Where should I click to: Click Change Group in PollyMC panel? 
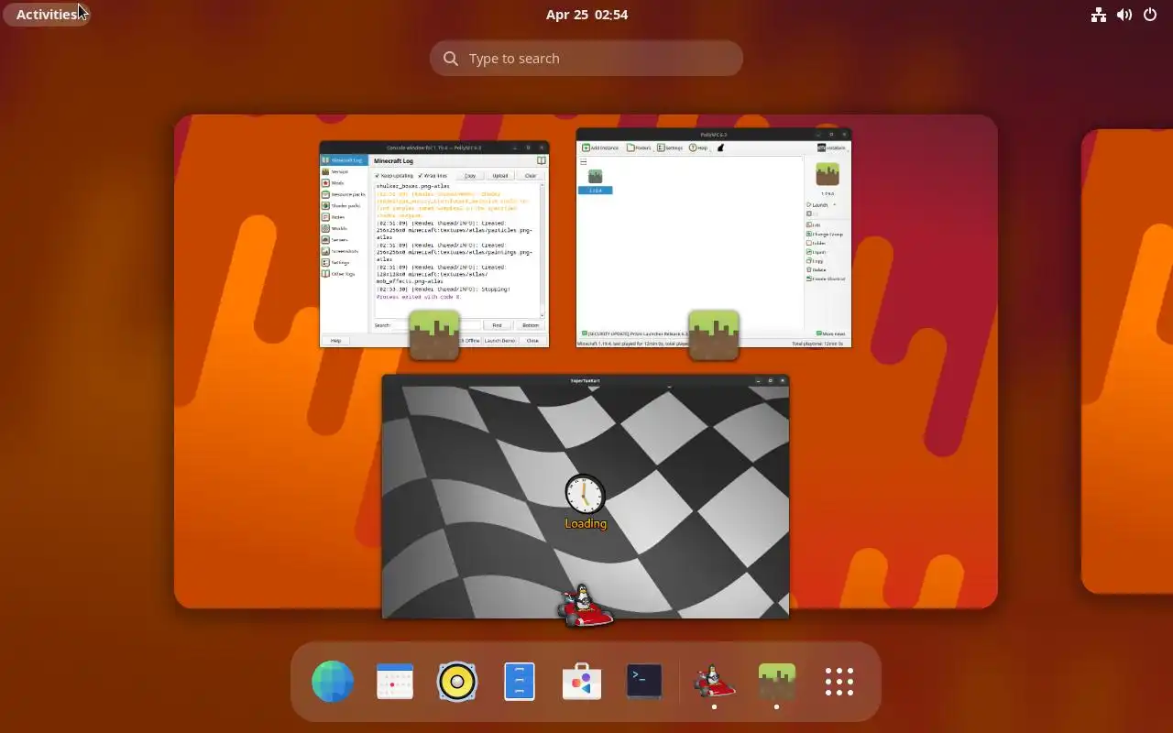[825, 234]
